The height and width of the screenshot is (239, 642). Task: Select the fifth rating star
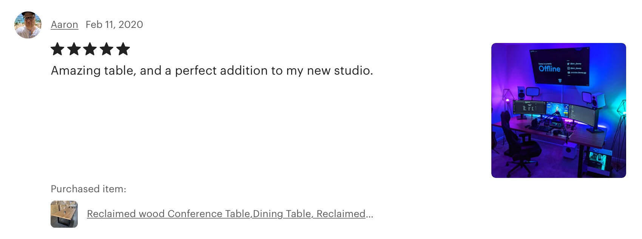pos(123,49)
